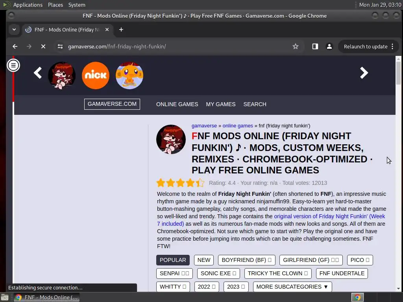This screenshot has height=302, width=403.
Task: Open the FNF girlfriend game icon in the top carousel
Action: 62,75
